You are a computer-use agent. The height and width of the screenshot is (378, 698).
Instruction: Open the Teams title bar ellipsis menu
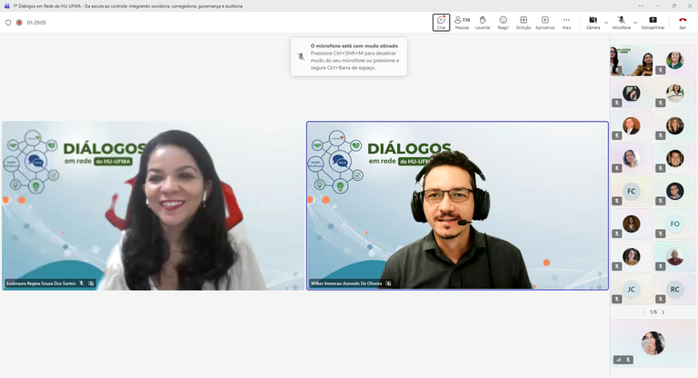(641, 5)
